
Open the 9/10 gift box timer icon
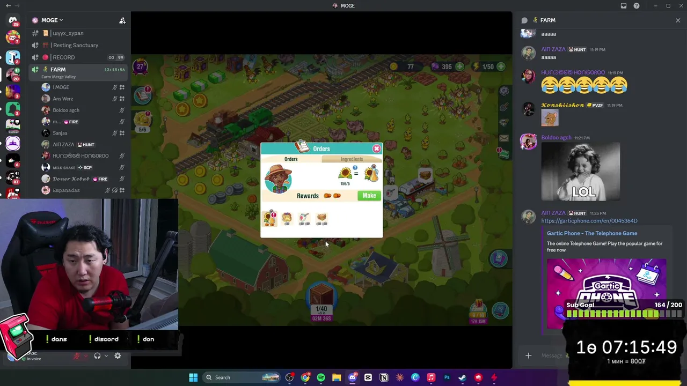click(478, 311)
